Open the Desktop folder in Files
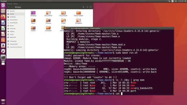The image size is (187, 105). pos(33,14)
